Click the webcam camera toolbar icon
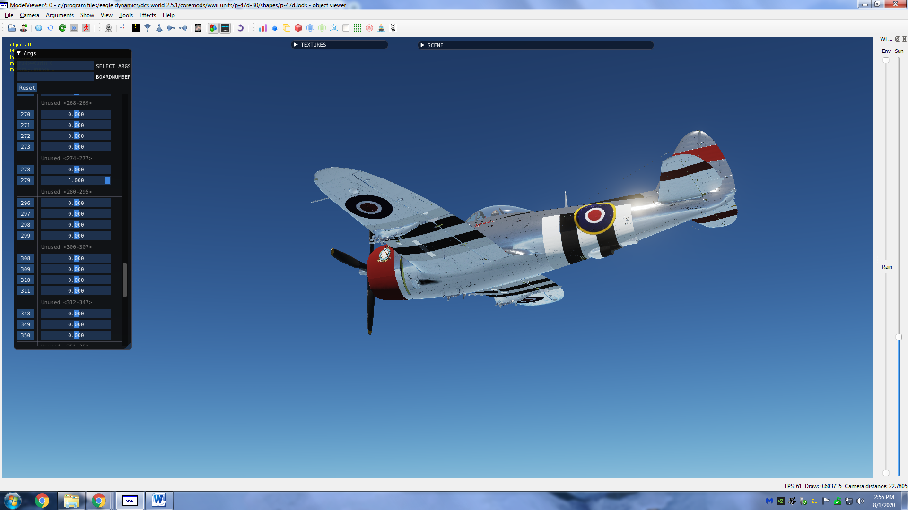This screenshot has width=908, height=510. tap(109, 28)
